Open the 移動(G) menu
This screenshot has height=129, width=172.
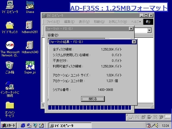click(99, 22)
